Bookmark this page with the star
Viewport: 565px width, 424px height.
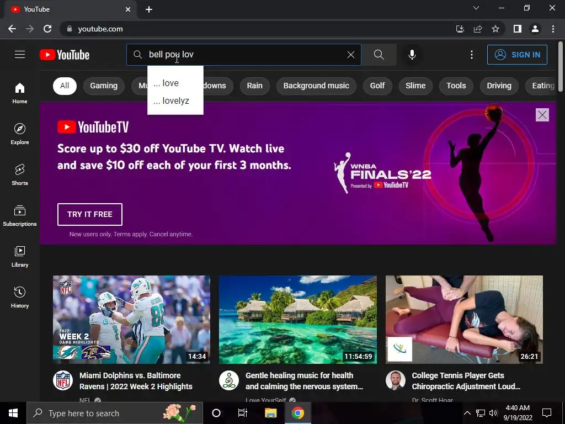click(x=495, y=29)
